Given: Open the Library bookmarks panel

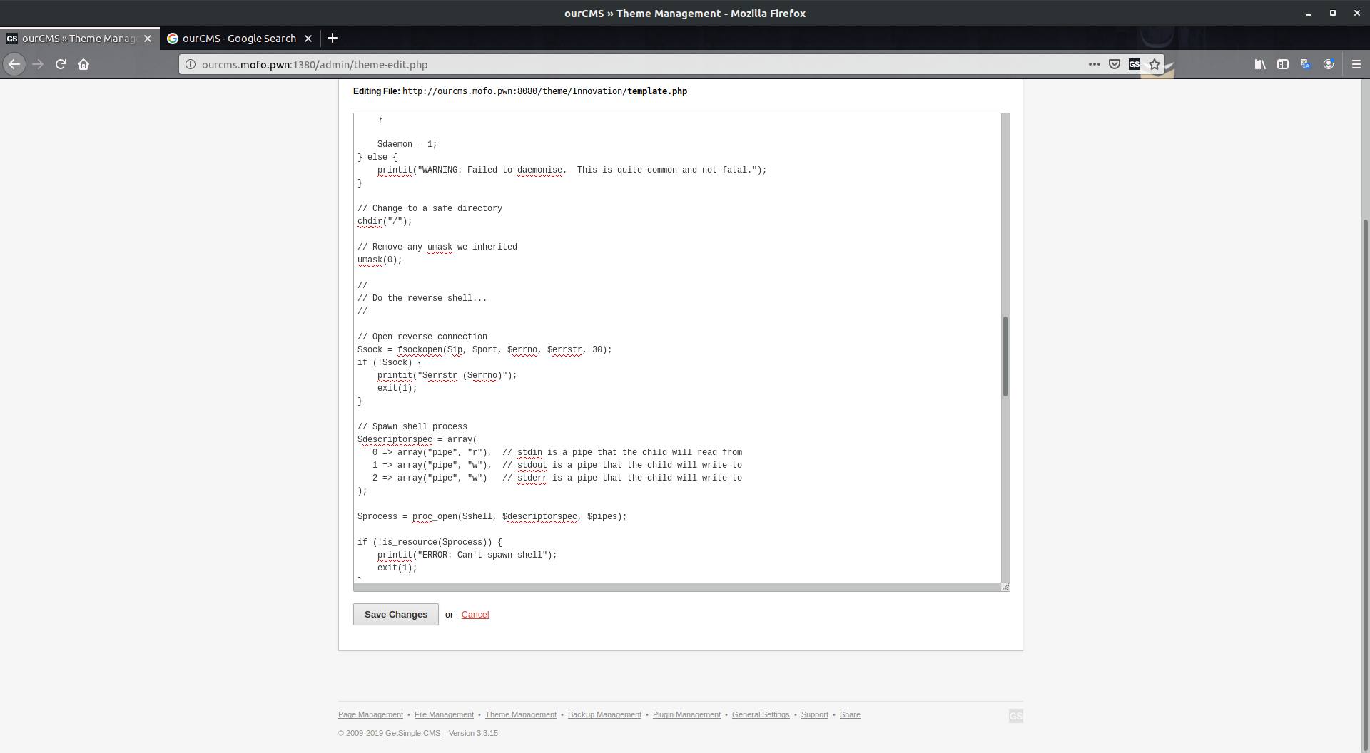Looking at the screenshot, I should pos(1260,64).
